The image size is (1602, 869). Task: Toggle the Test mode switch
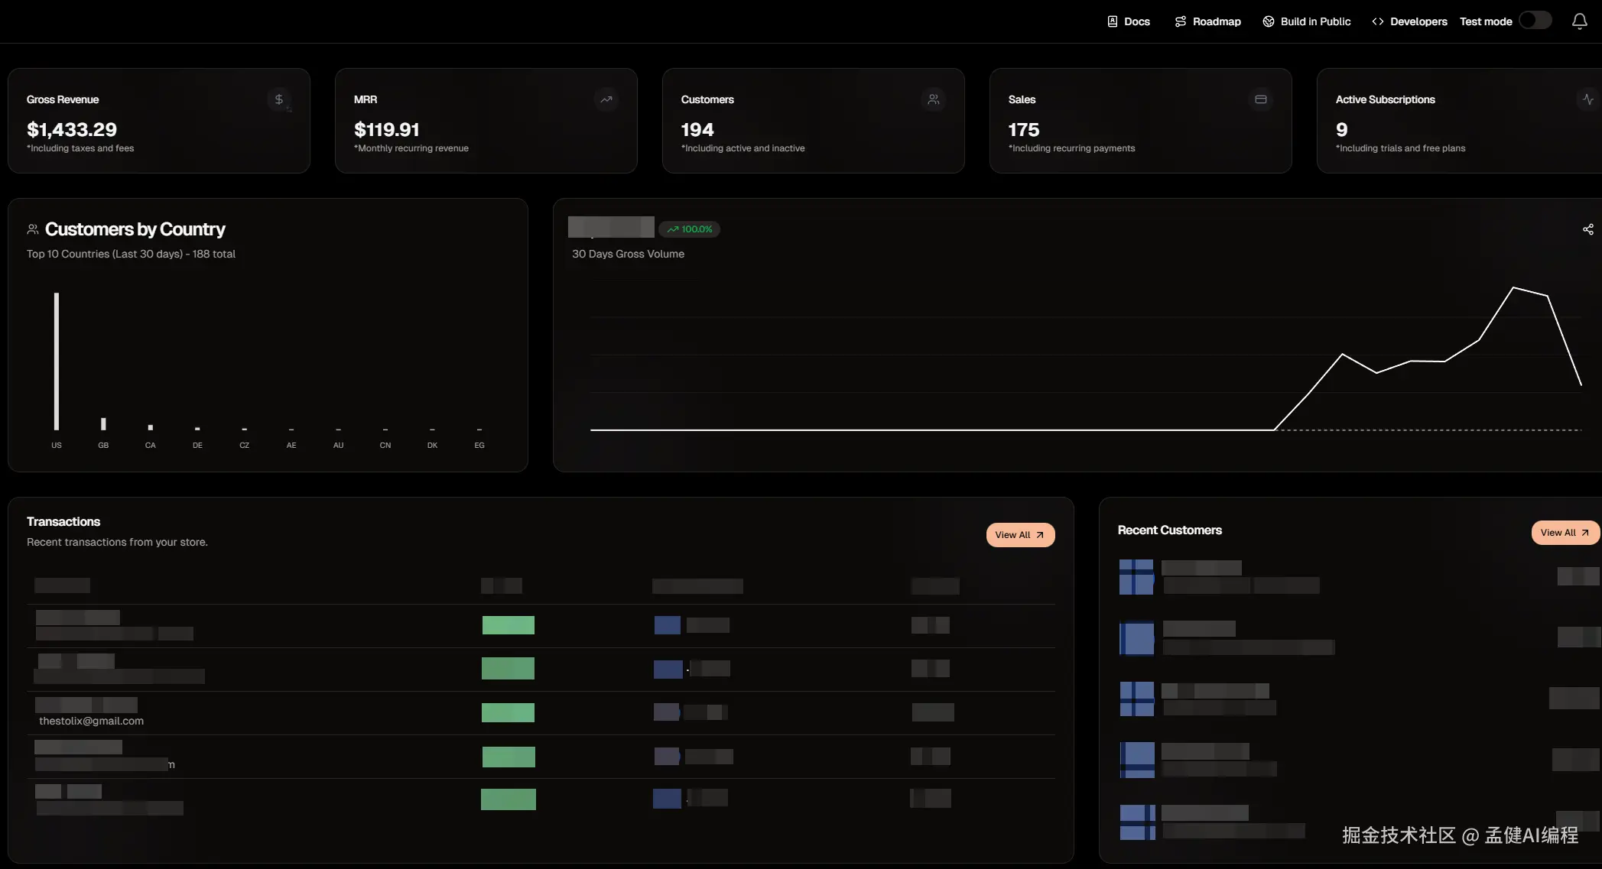[1535, 21]
